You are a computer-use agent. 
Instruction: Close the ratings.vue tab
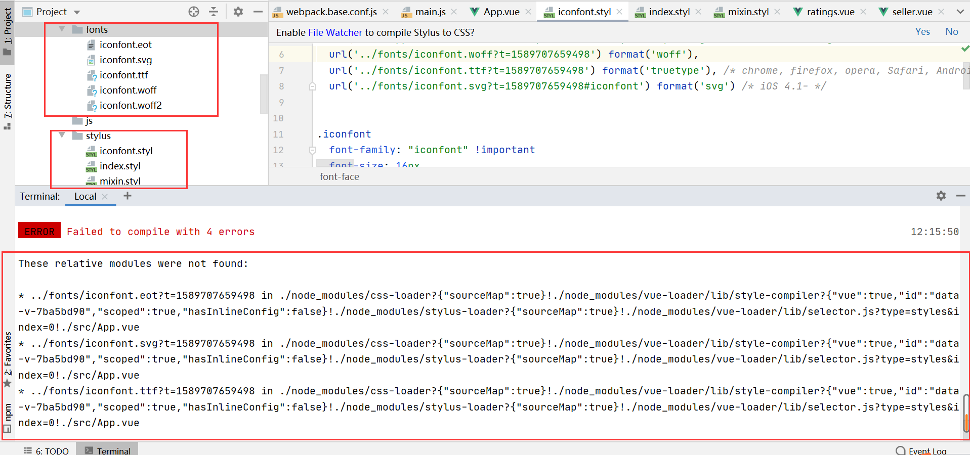coord(863,12)
